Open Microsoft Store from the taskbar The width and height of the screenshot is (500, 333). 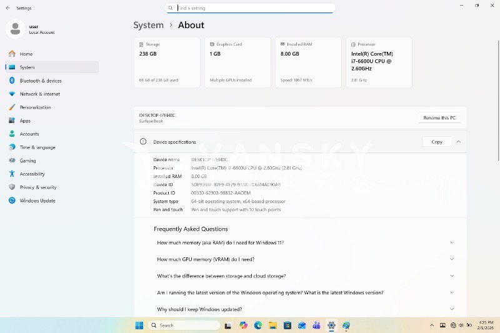(x=287, y=326)
